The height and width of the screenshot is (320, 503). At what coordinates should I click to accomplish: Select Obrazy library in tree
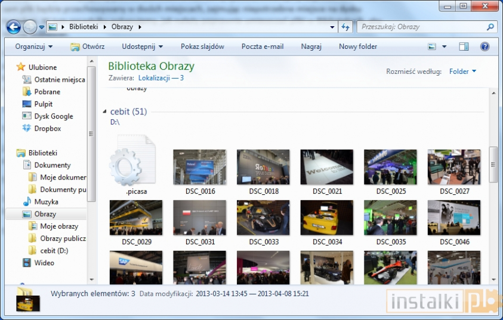45,214
